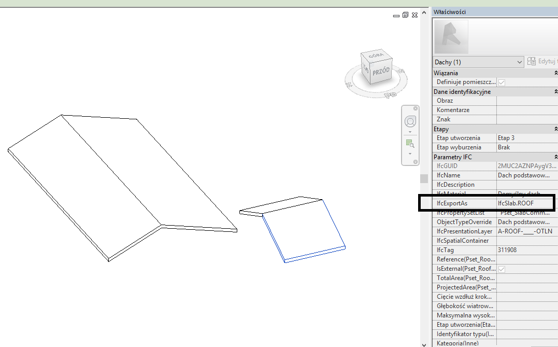Click the Pd compass marker below the ViewCube
The height and width of the screenshot is (347, 558).
coord(390,94)
